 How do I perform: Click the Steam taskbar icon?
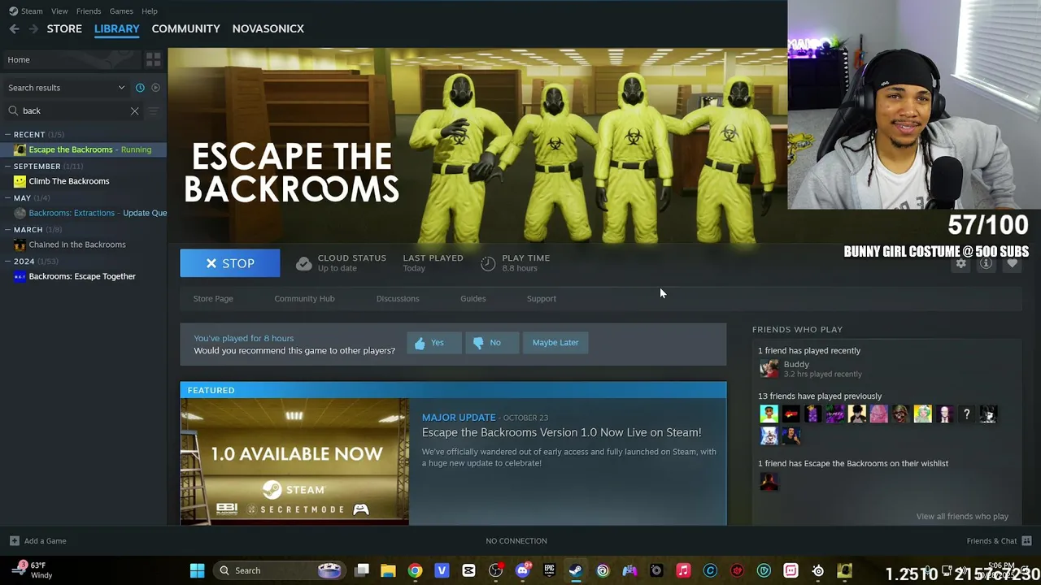[576, 570]
